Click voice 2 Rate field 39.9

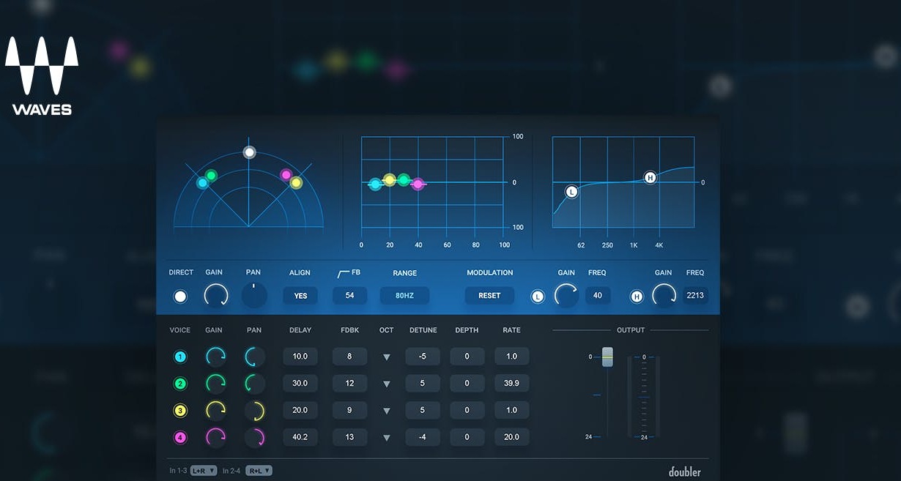[512, 383]
